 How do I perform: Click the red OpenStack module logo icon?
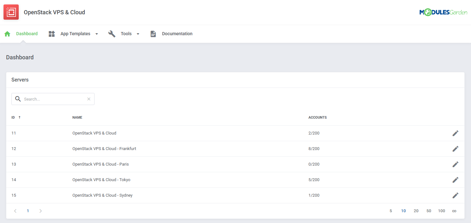pos(11,12)
